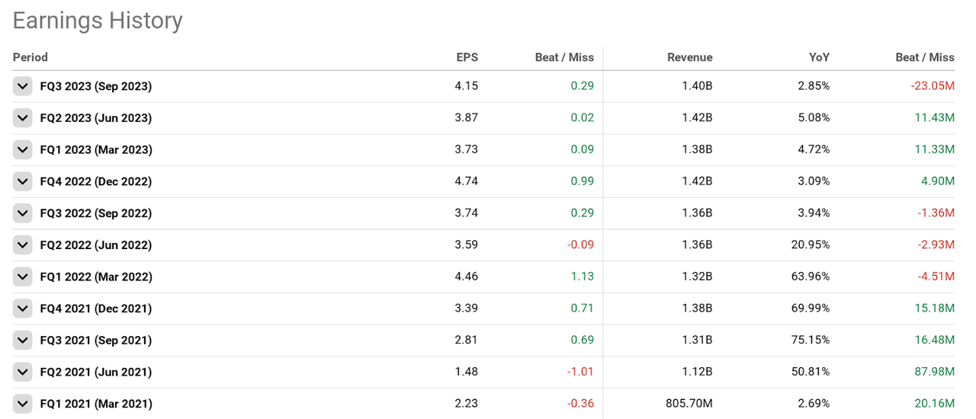Click the FQ1 2021 (Mar 2021) period label

click(x=96, y=404)
